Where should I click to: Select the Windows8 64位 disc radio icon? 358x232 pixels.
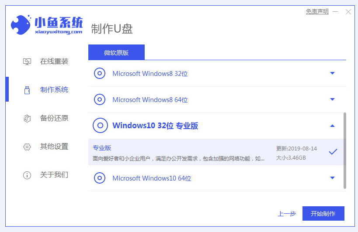tap(100, 99)
